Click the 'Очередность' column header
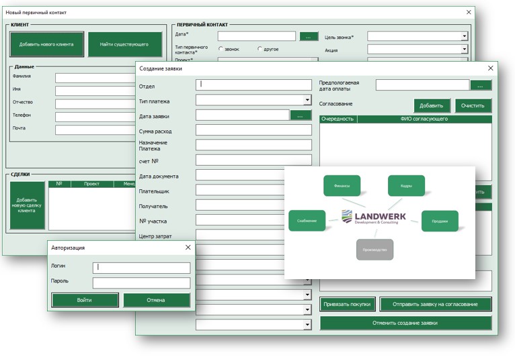This screenshot has height=361, width=515. point(338,119)
